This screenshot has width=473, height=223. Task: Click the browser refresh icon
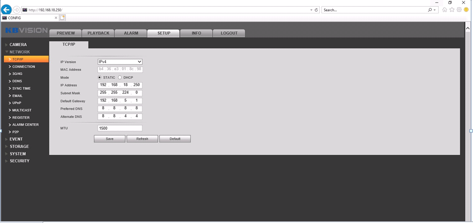(316, 10)
